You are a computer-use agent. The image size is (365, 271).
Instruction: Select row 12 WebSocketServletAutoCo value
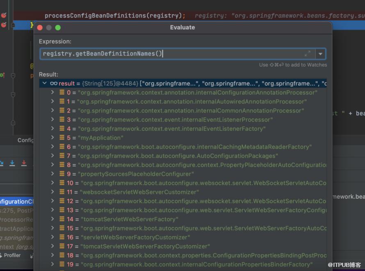[183, 201]
